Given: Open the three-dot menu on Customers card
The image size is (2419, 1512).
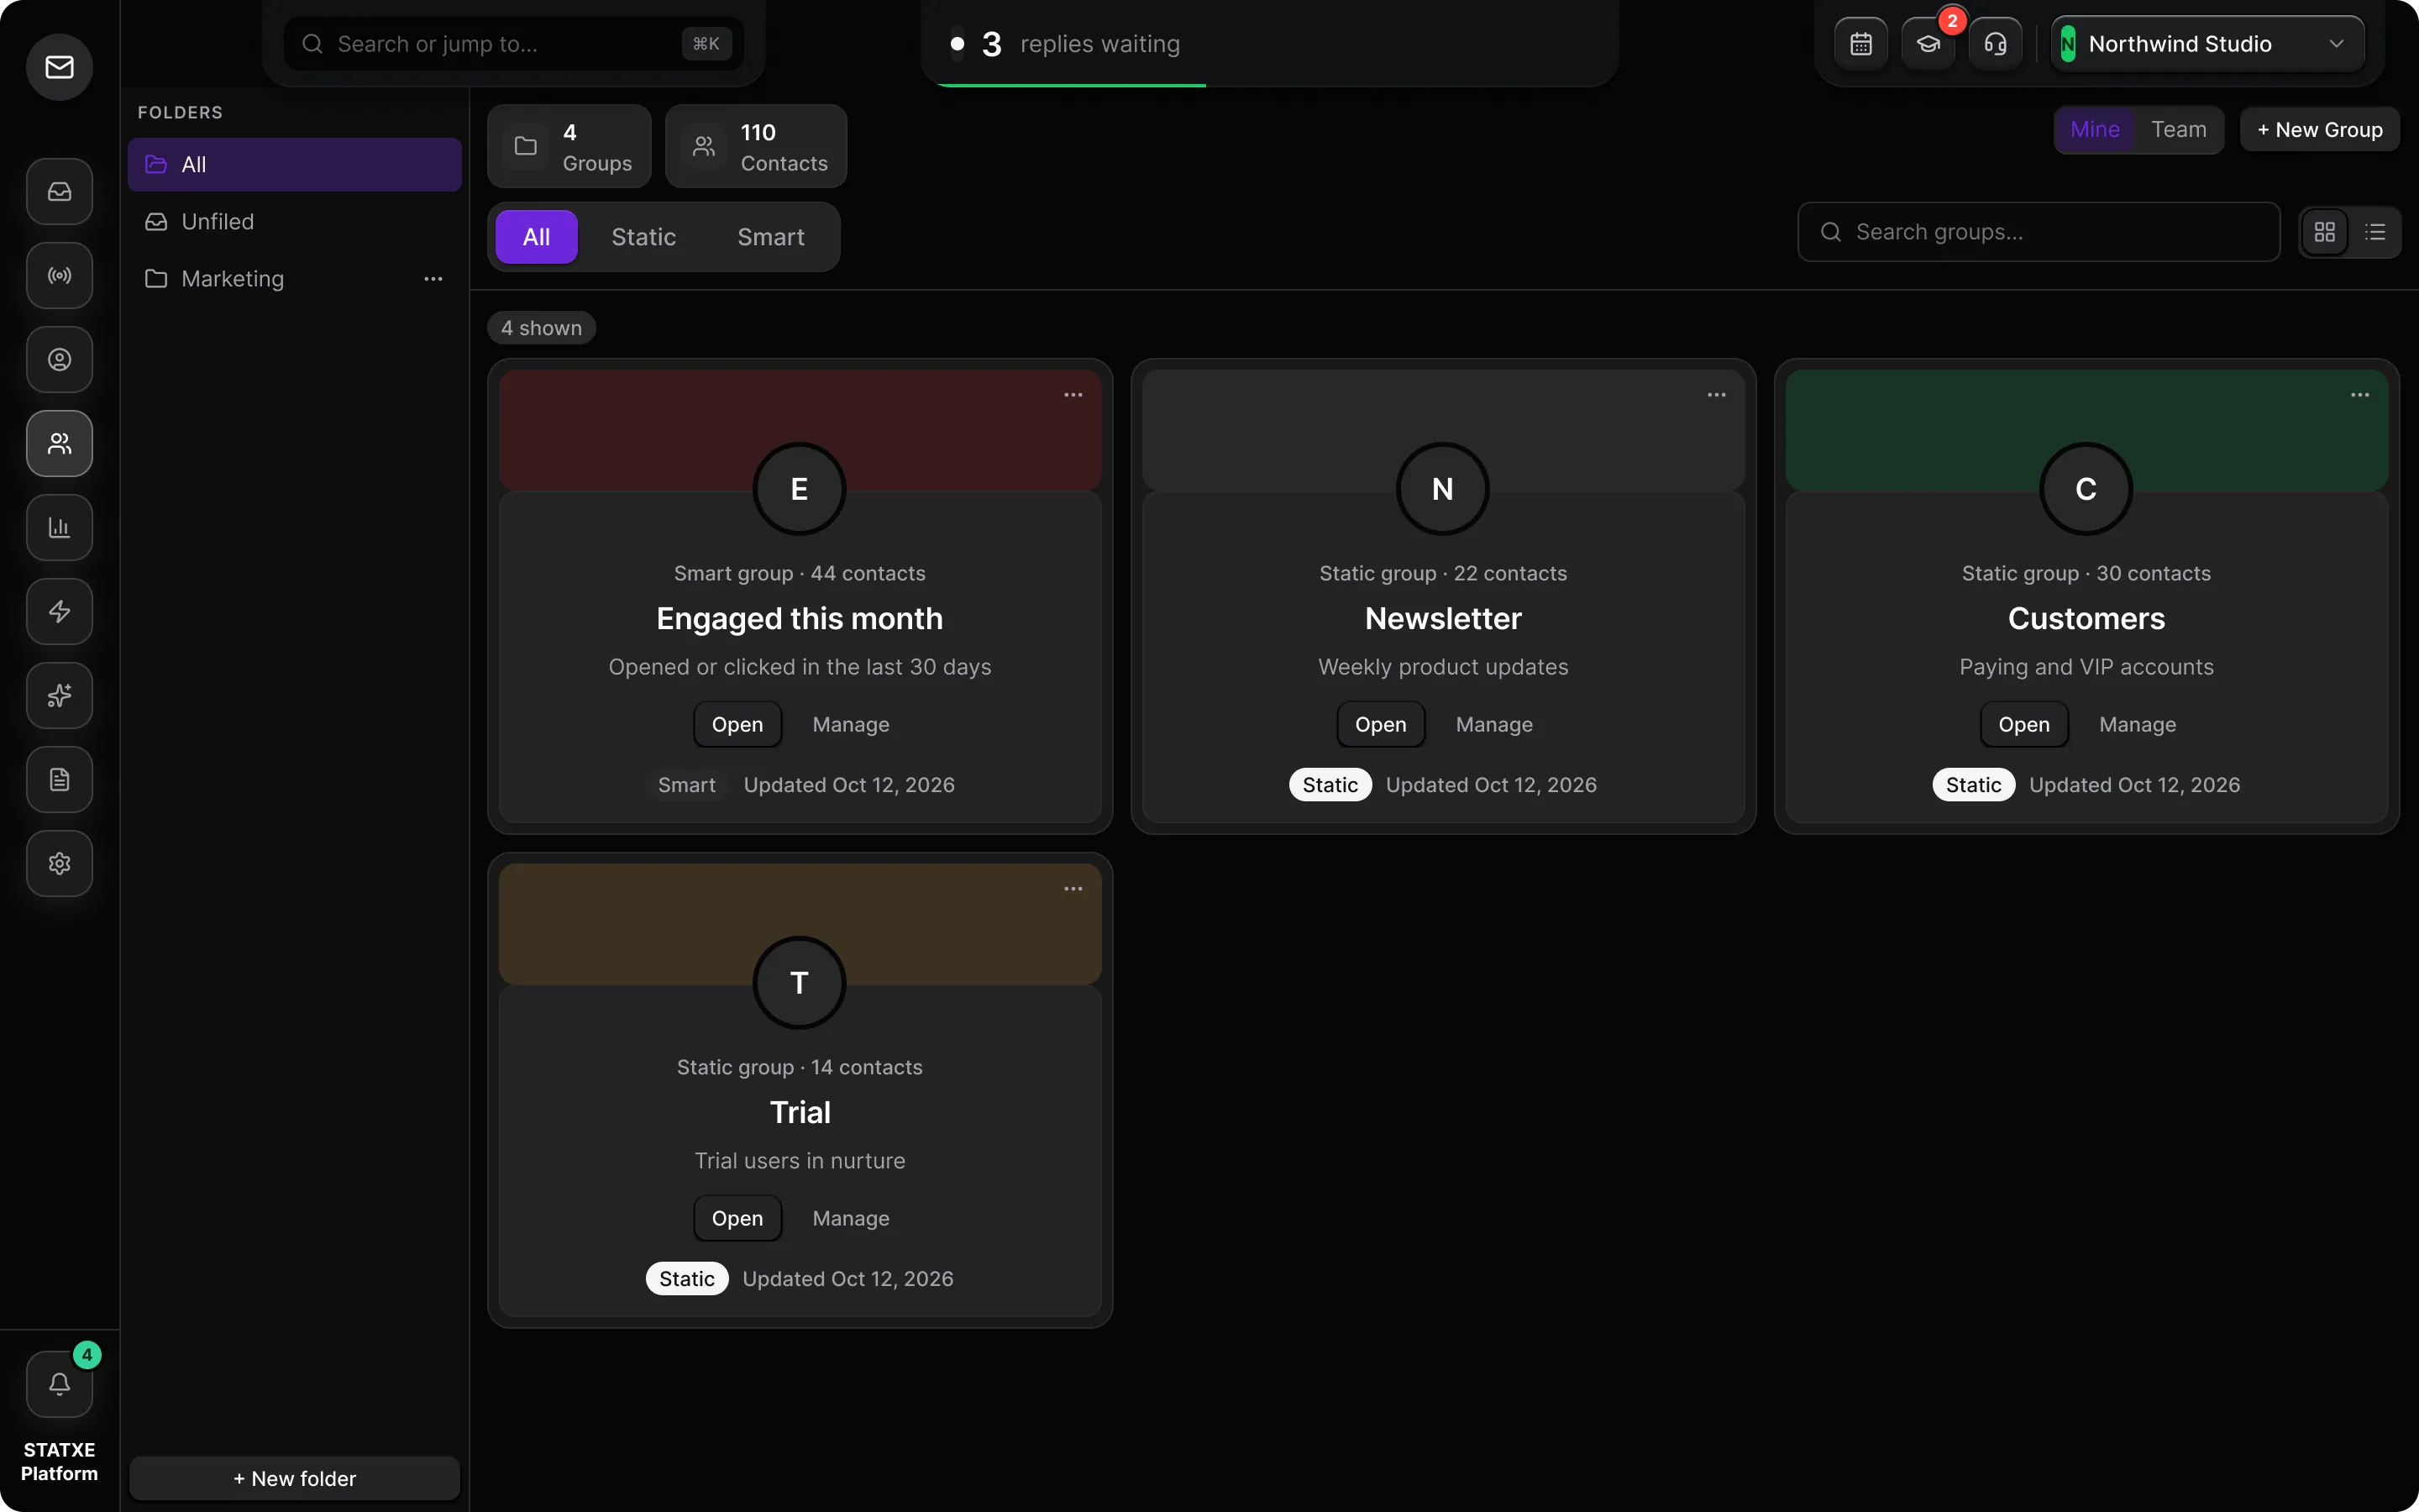Looking at the screenshot, I should click(2360, 395).
